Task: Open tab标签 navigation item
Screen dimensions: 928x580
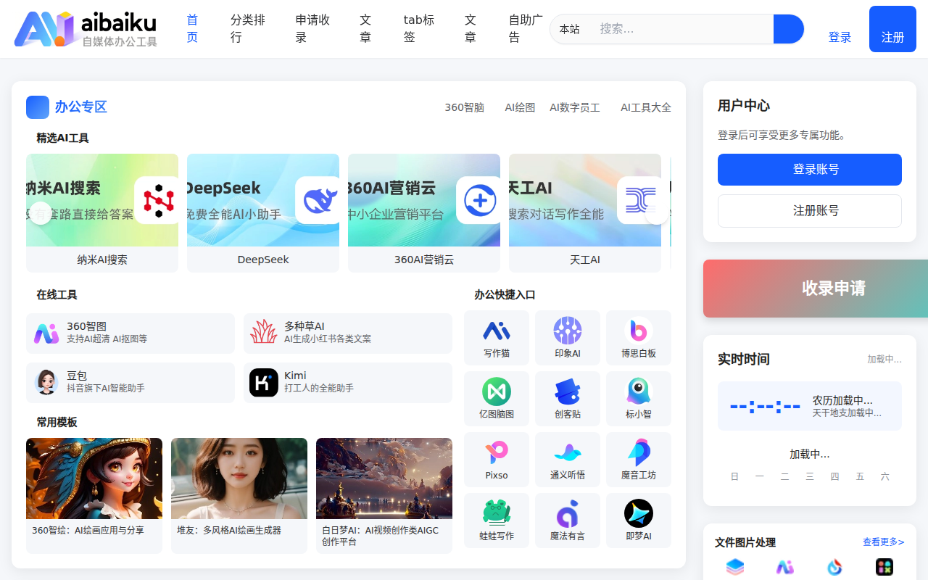Action: pos(419,28)
